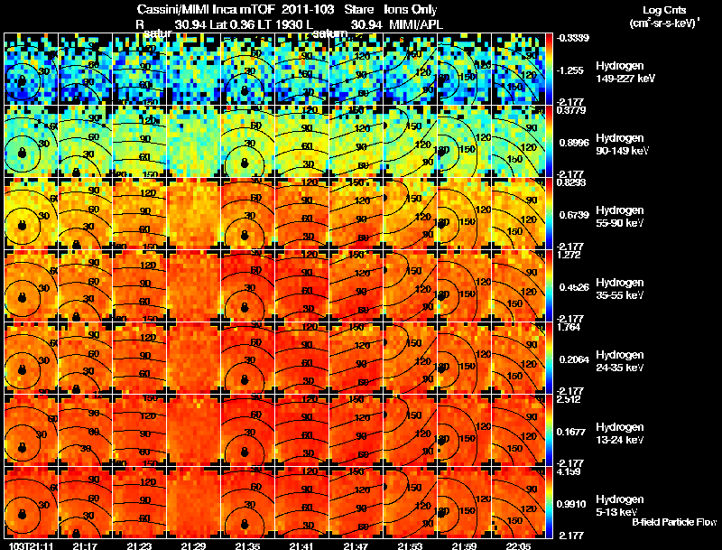Select the 21:53 time label
The image size is (722, 550).
(x=411, y=545)
